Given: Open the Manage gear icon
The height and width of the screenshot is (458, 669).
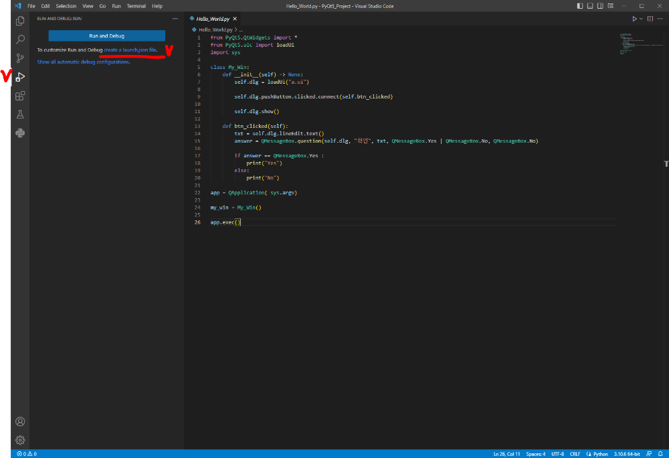Looking at the screenshot, I should [x=20, y=440].
